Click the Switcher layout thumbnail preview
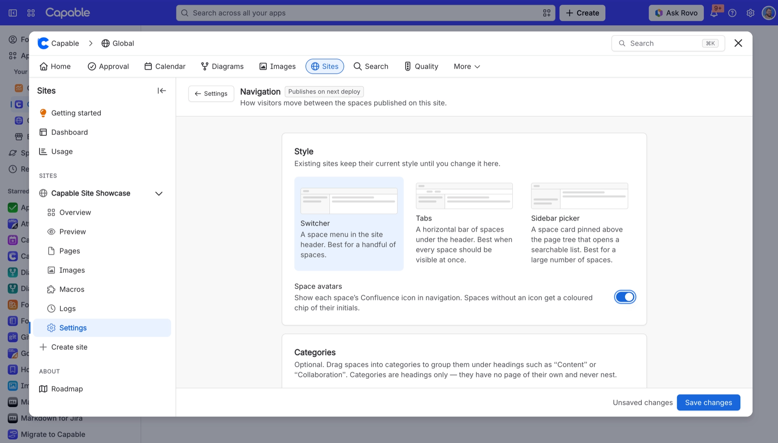Viewport: 778px width, 443px height. point(349,201)
